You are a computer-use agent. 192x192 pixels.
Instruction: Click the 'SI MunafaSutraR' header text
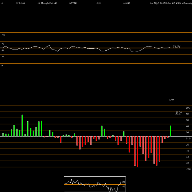click(x=47, y=3)
